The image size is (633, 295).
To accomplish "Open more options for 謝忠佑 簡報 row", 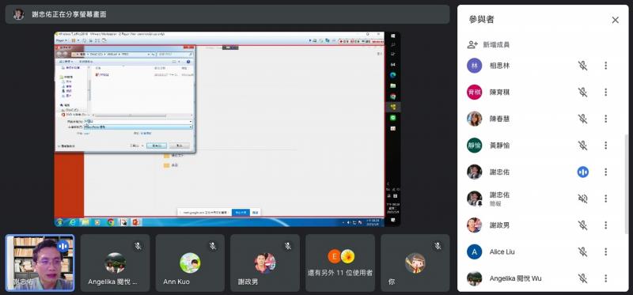I will click(x=605, y=199).
